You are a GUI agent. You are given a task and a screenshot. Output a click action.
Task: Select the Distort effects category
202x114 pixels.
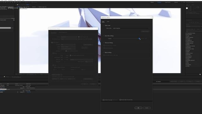point(188,45)
